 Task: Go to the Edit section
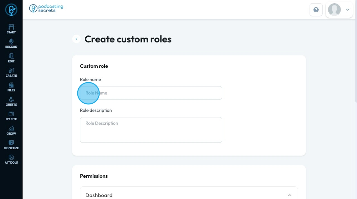pos(11,58)
